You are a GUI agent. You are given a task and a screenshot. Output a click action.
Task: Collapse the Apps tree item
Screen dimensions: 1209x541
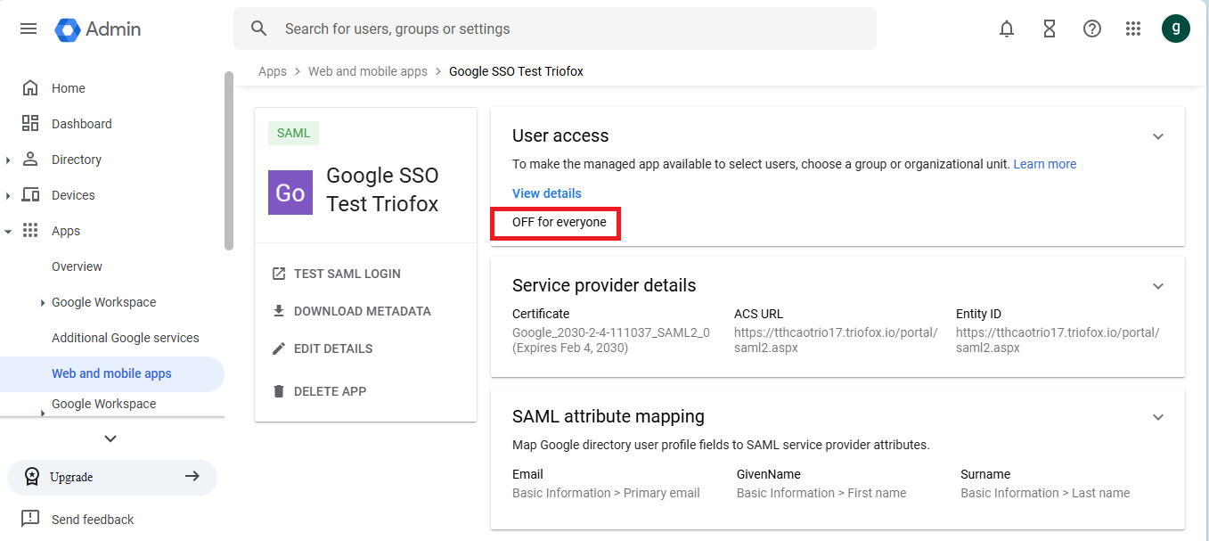point(8,232)
